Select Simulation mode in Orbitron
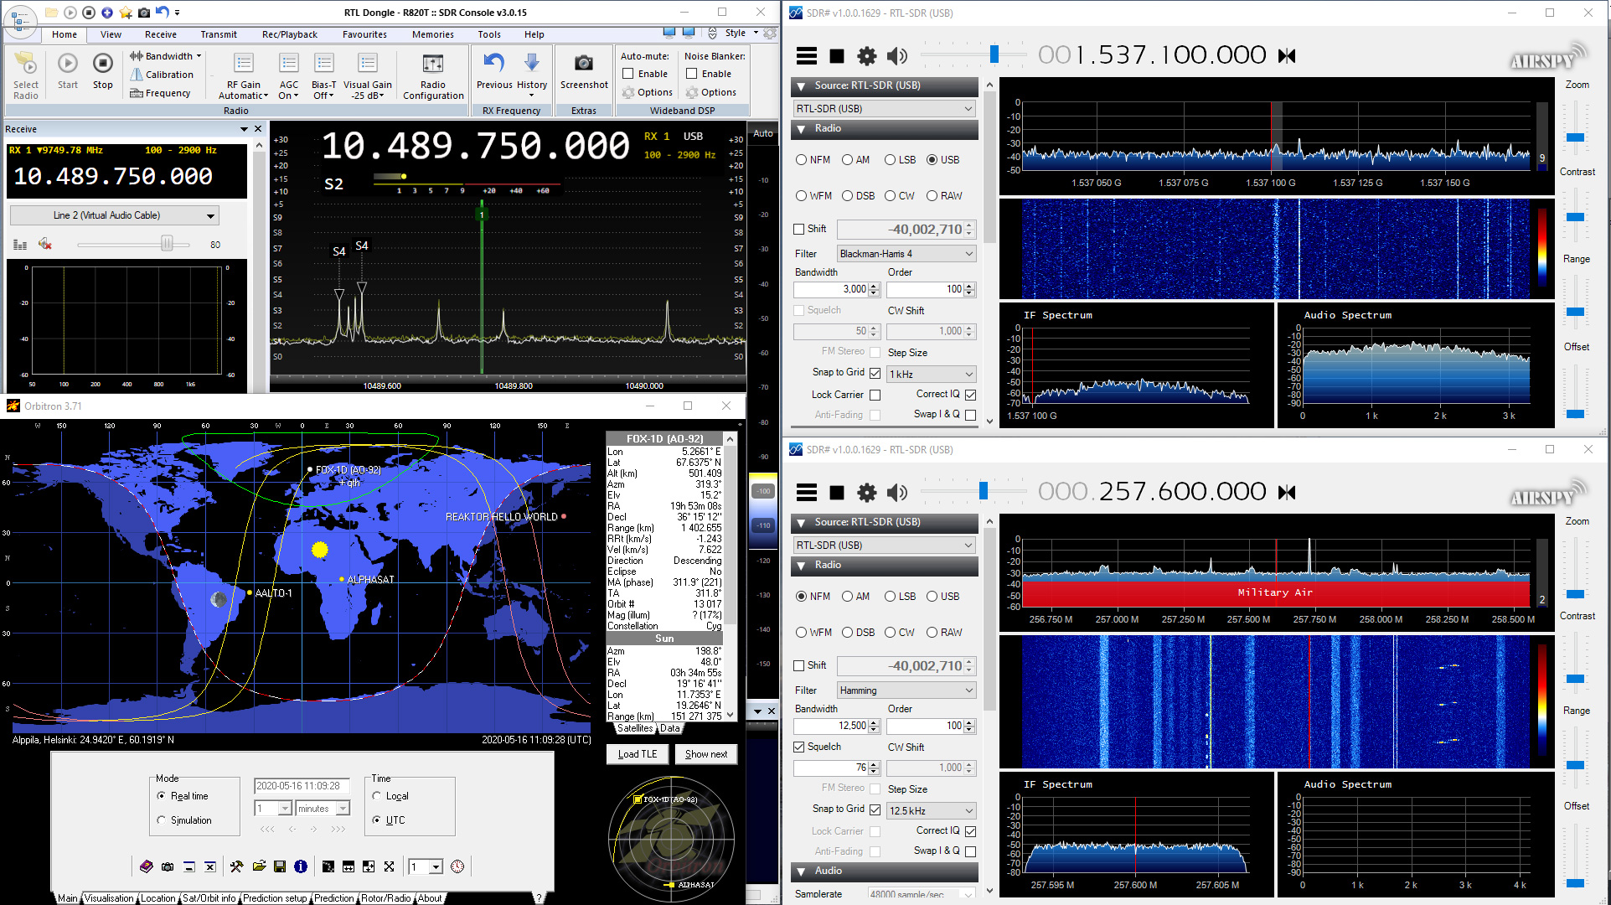Image resolution: width=1611 pixels, height=905 pixels. [162, 820]
